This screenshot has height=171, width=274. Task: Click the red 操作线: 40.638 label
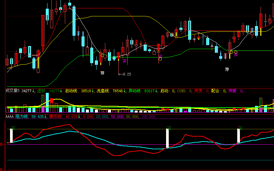[64, 117]
